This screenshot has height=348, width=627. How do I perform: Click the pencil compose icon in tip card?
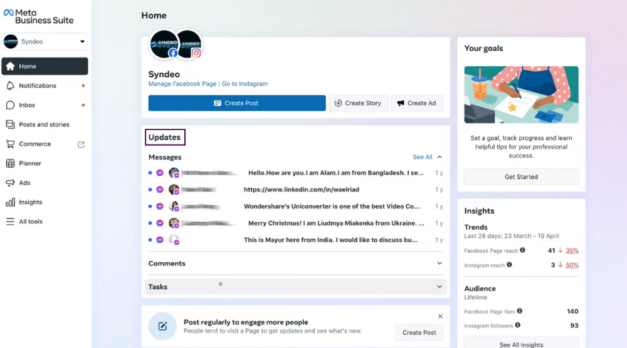pyautogui.click(x=162, y=327)
